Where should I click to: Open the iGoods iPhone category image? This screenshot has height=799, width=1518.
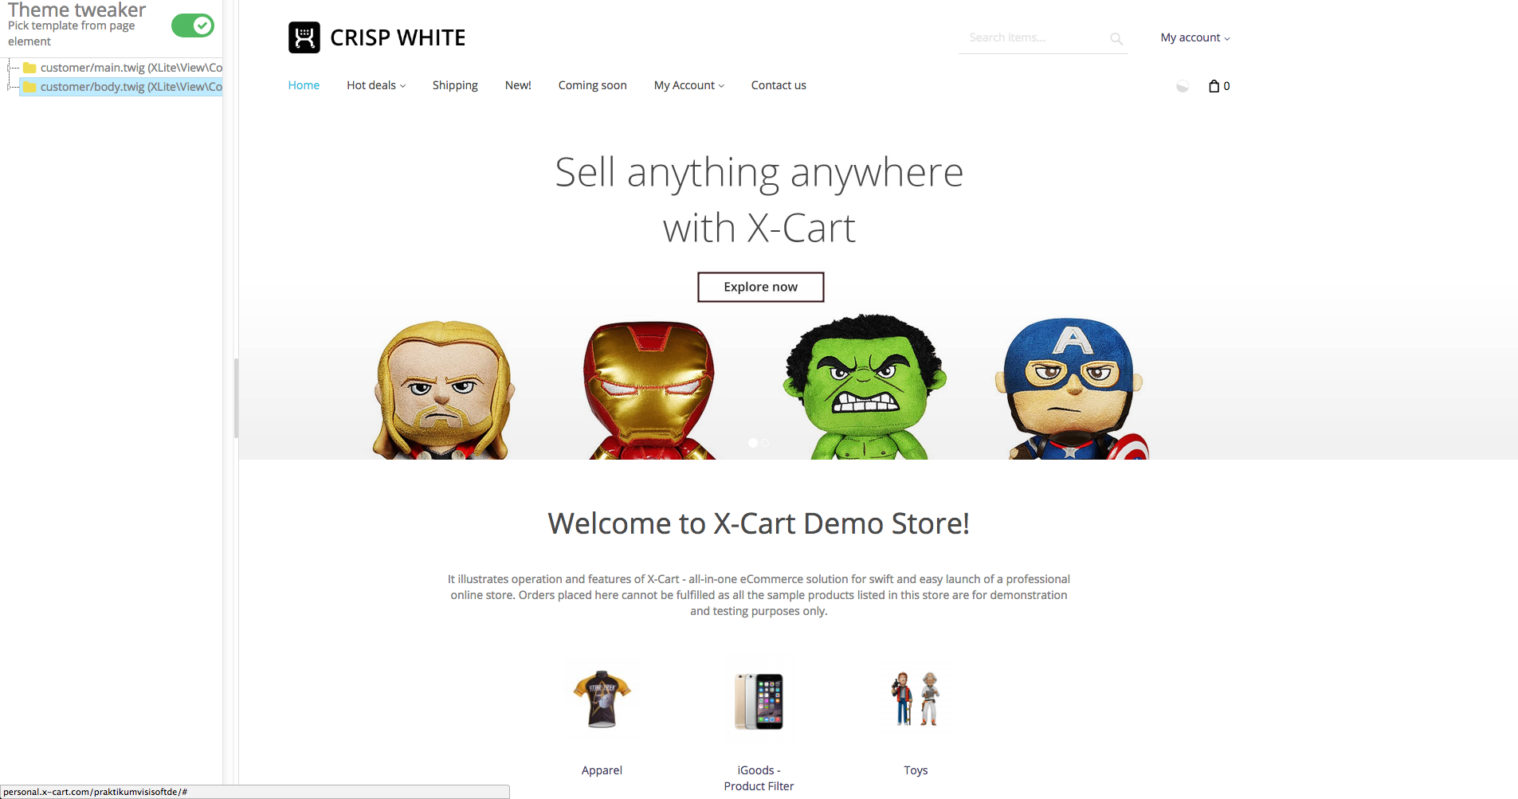click(x=759, y=701)
